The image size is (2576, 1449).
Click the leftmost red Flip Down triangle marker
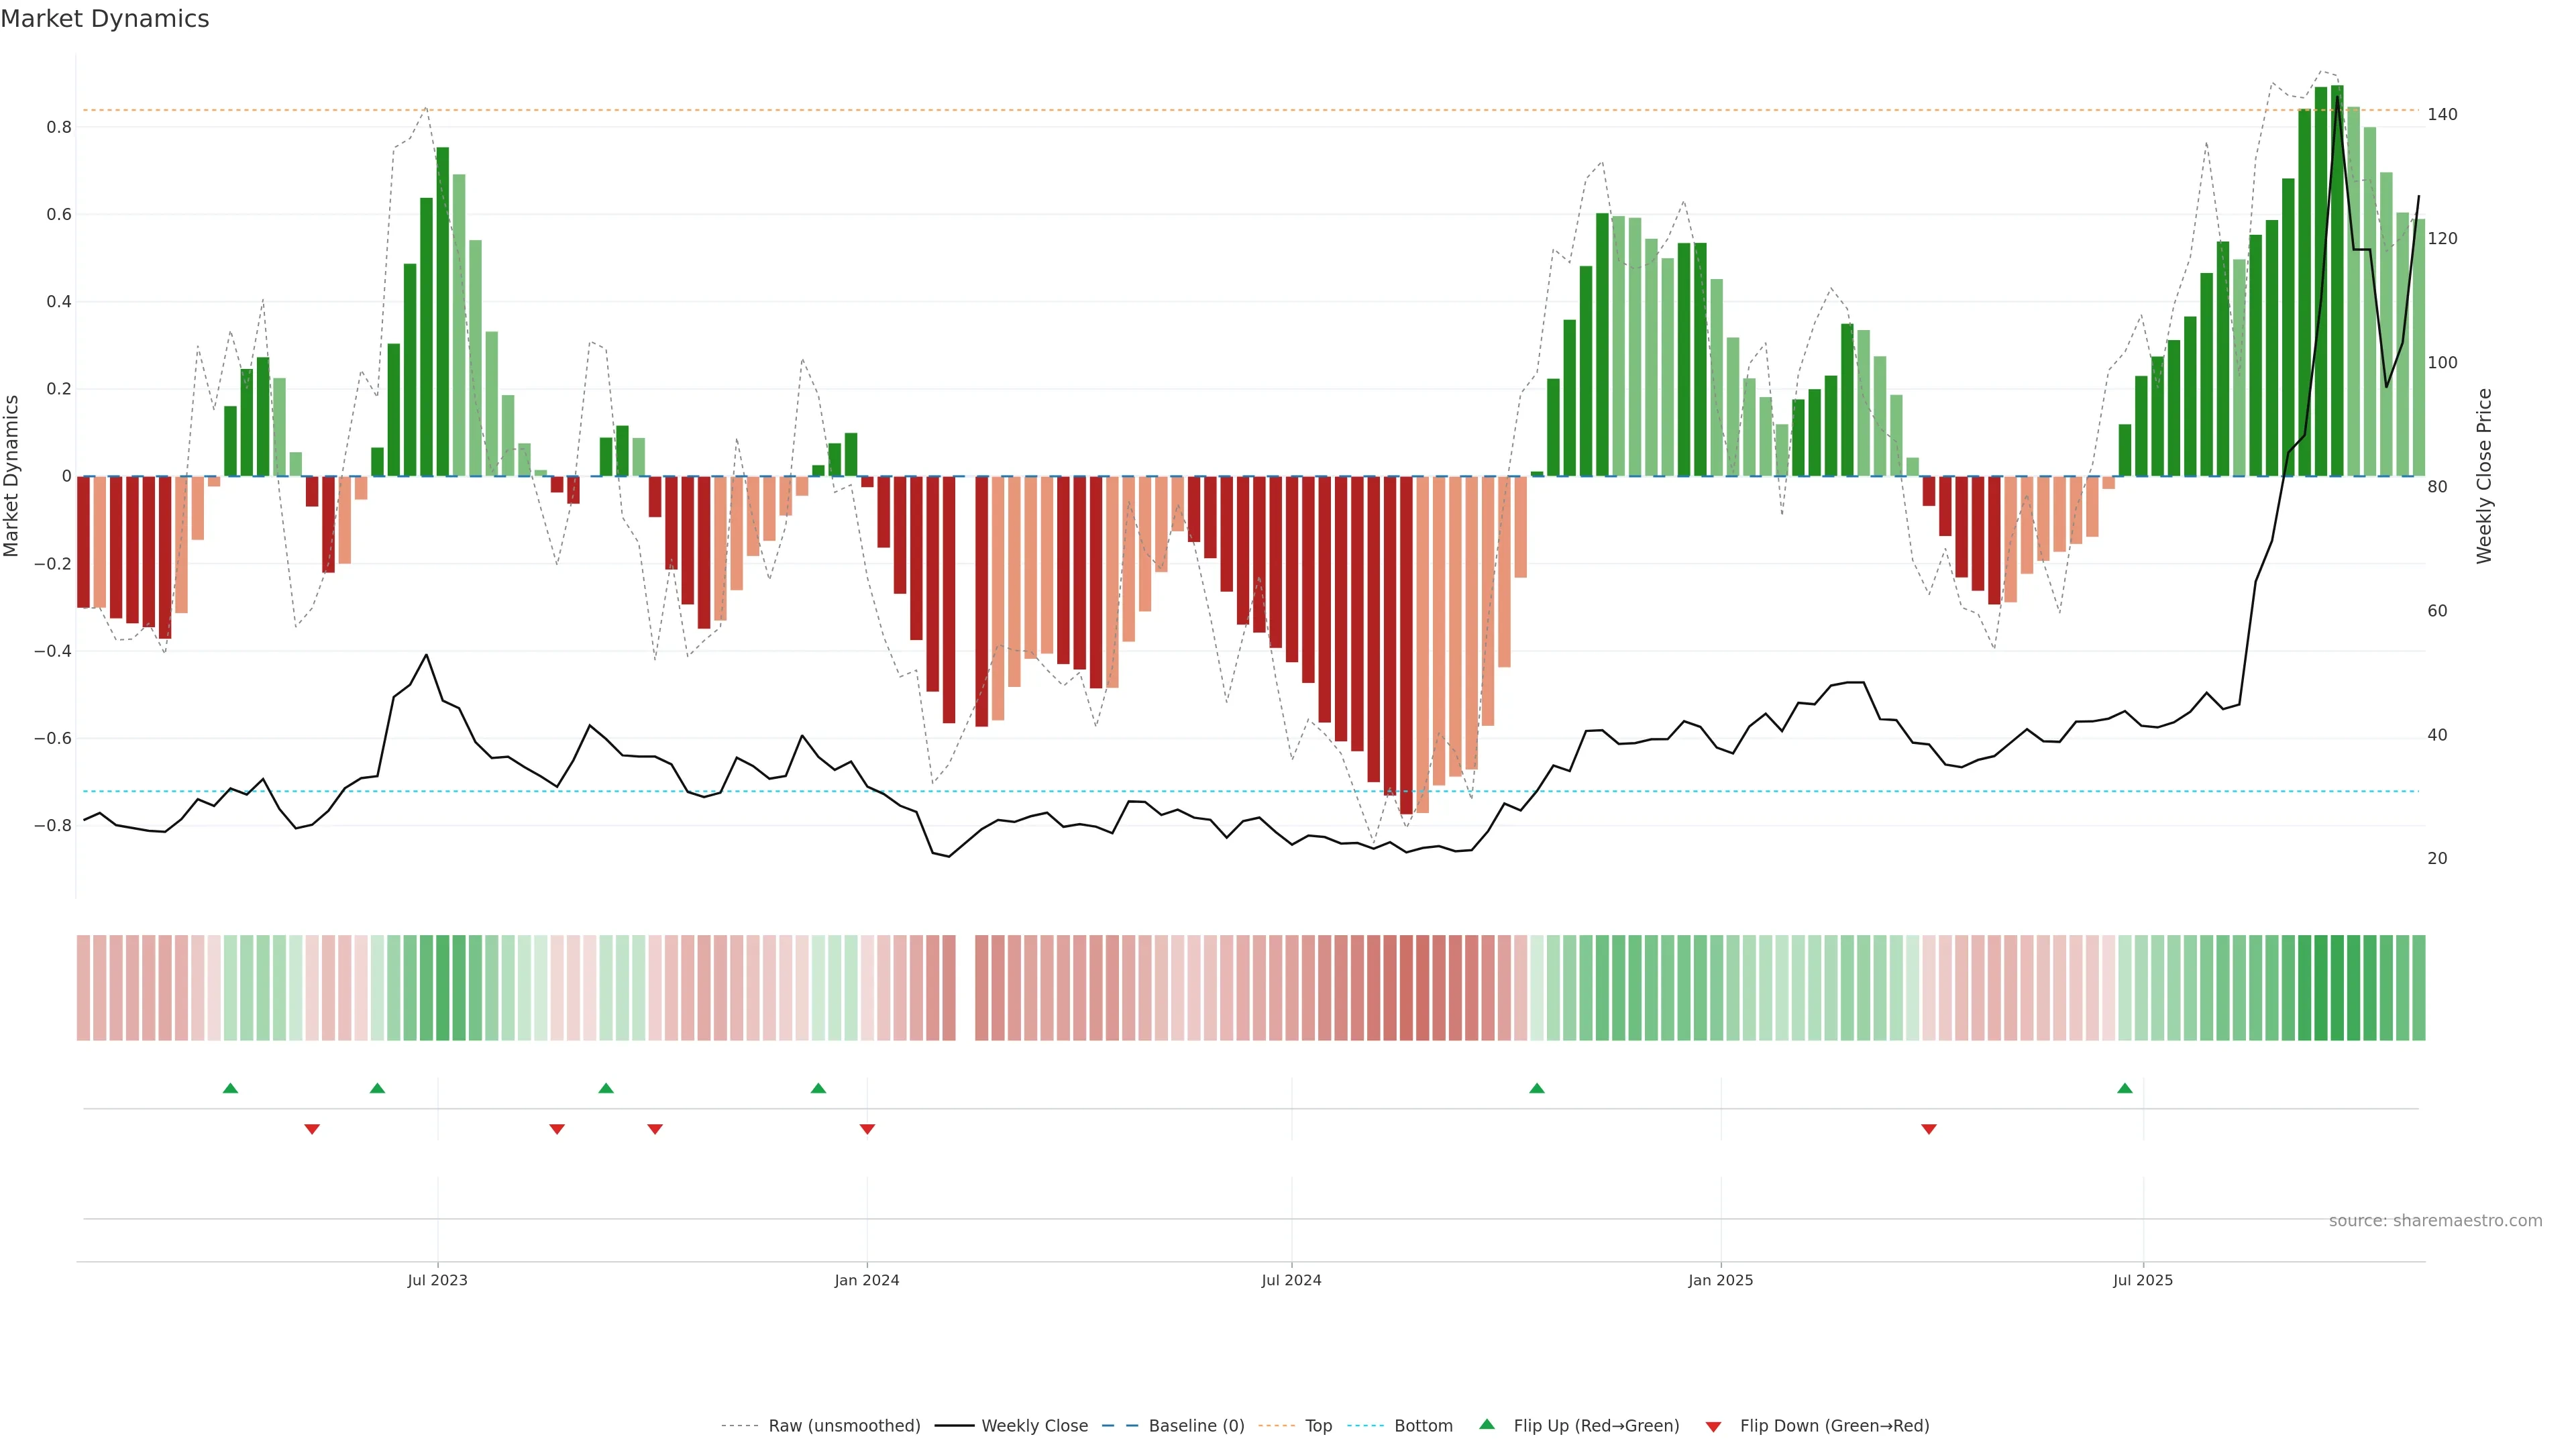(x=312, y=1129)
